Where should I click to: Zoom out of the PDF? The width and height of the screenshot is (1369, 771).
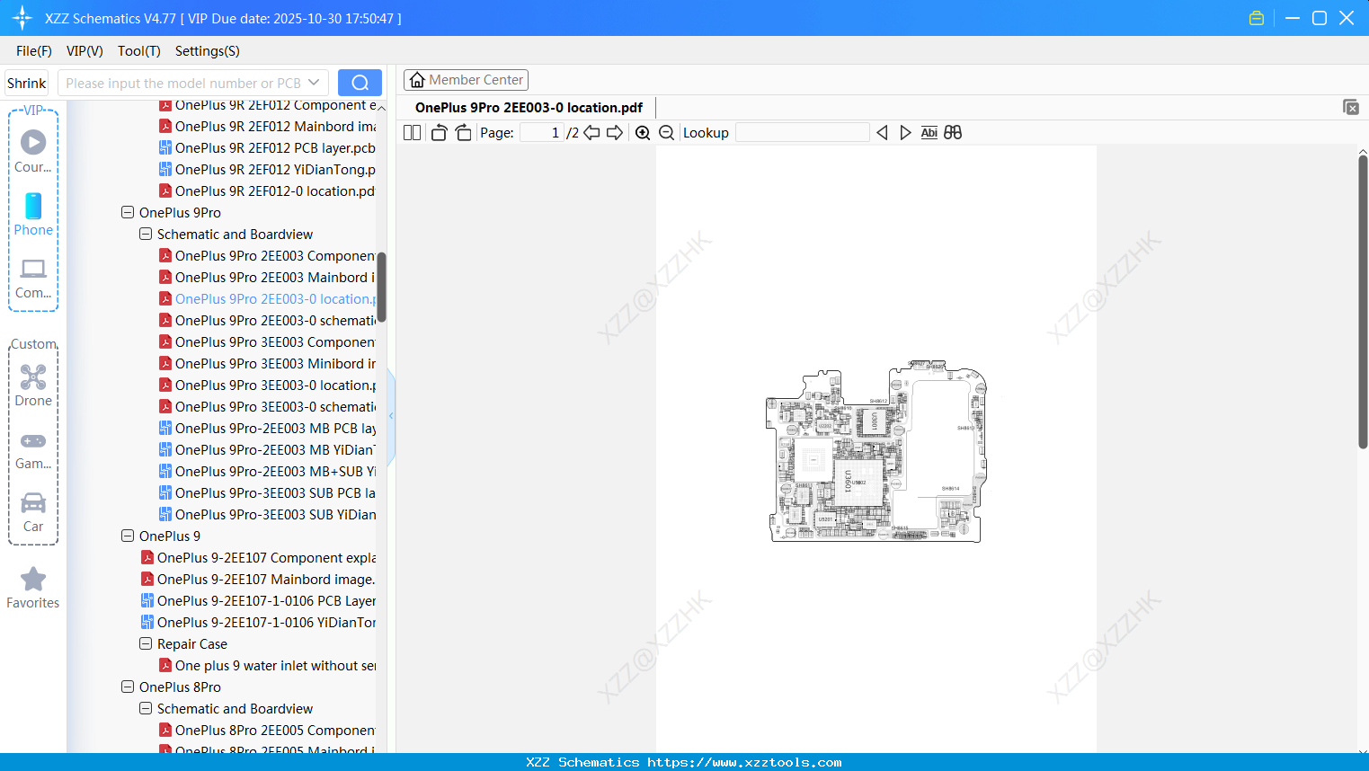click(x=667, y=133)
